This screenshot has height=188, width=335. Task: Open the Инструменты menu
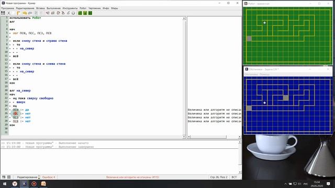(x=70, y=8)
